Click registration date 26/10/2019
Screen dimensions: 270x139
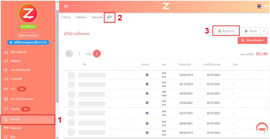pos(186,84)
